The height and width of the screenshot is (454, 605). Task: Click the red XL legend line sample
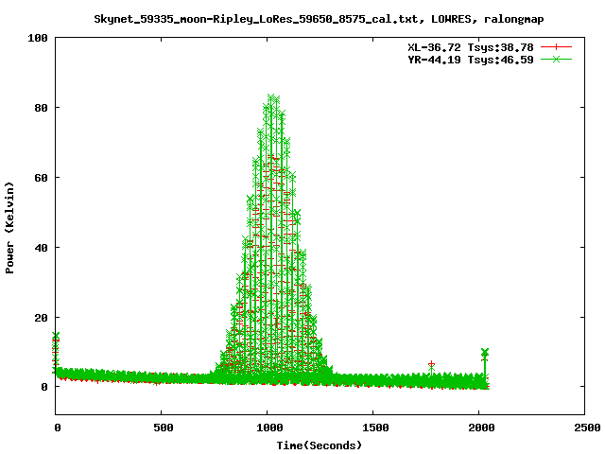[x=556, y=47]
